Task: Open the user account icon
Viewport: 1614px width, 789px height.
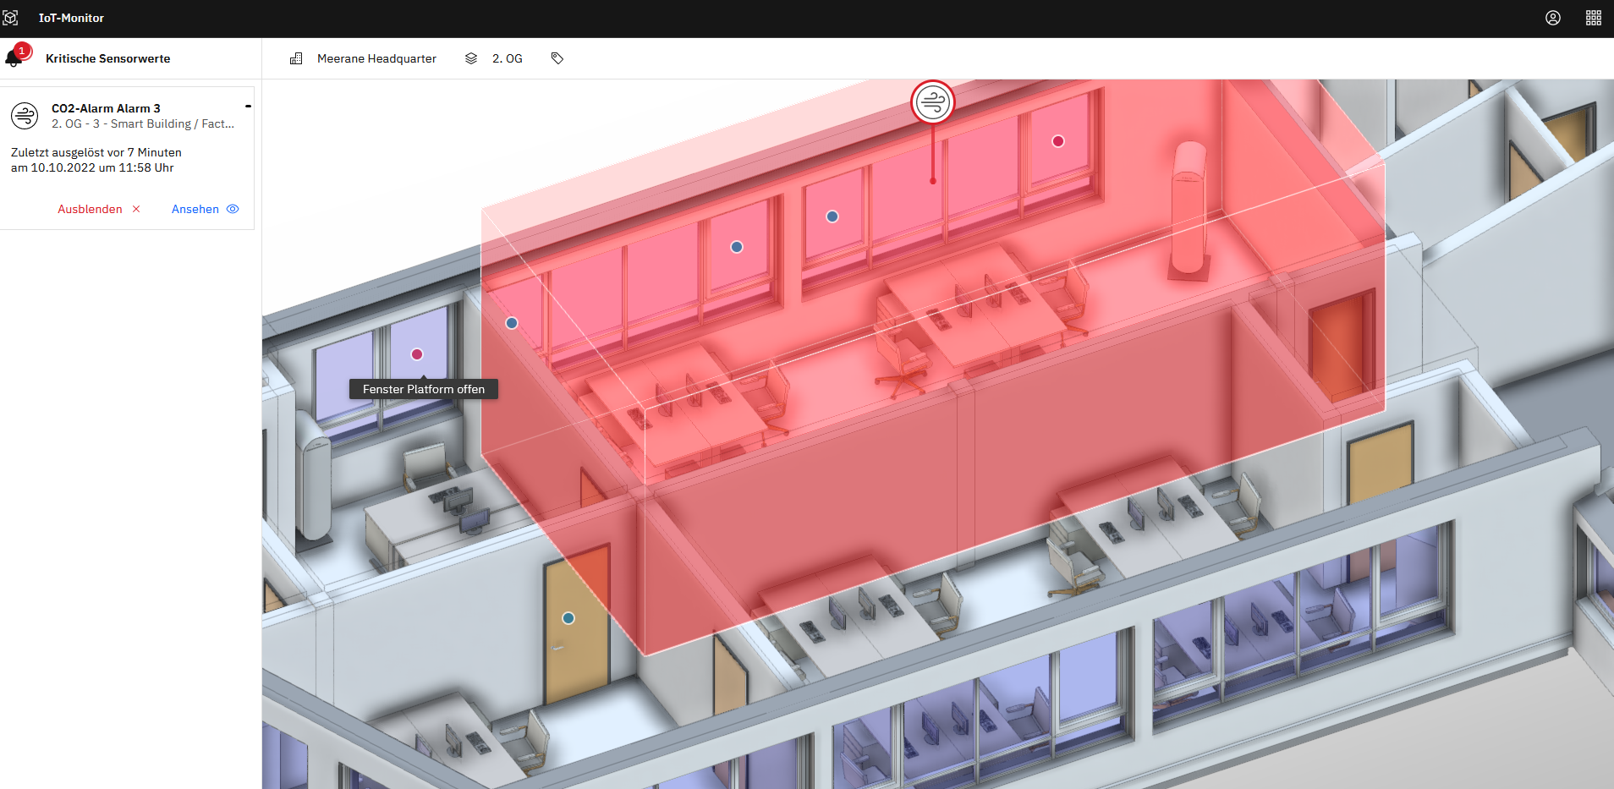Action: pos(1553,18)
